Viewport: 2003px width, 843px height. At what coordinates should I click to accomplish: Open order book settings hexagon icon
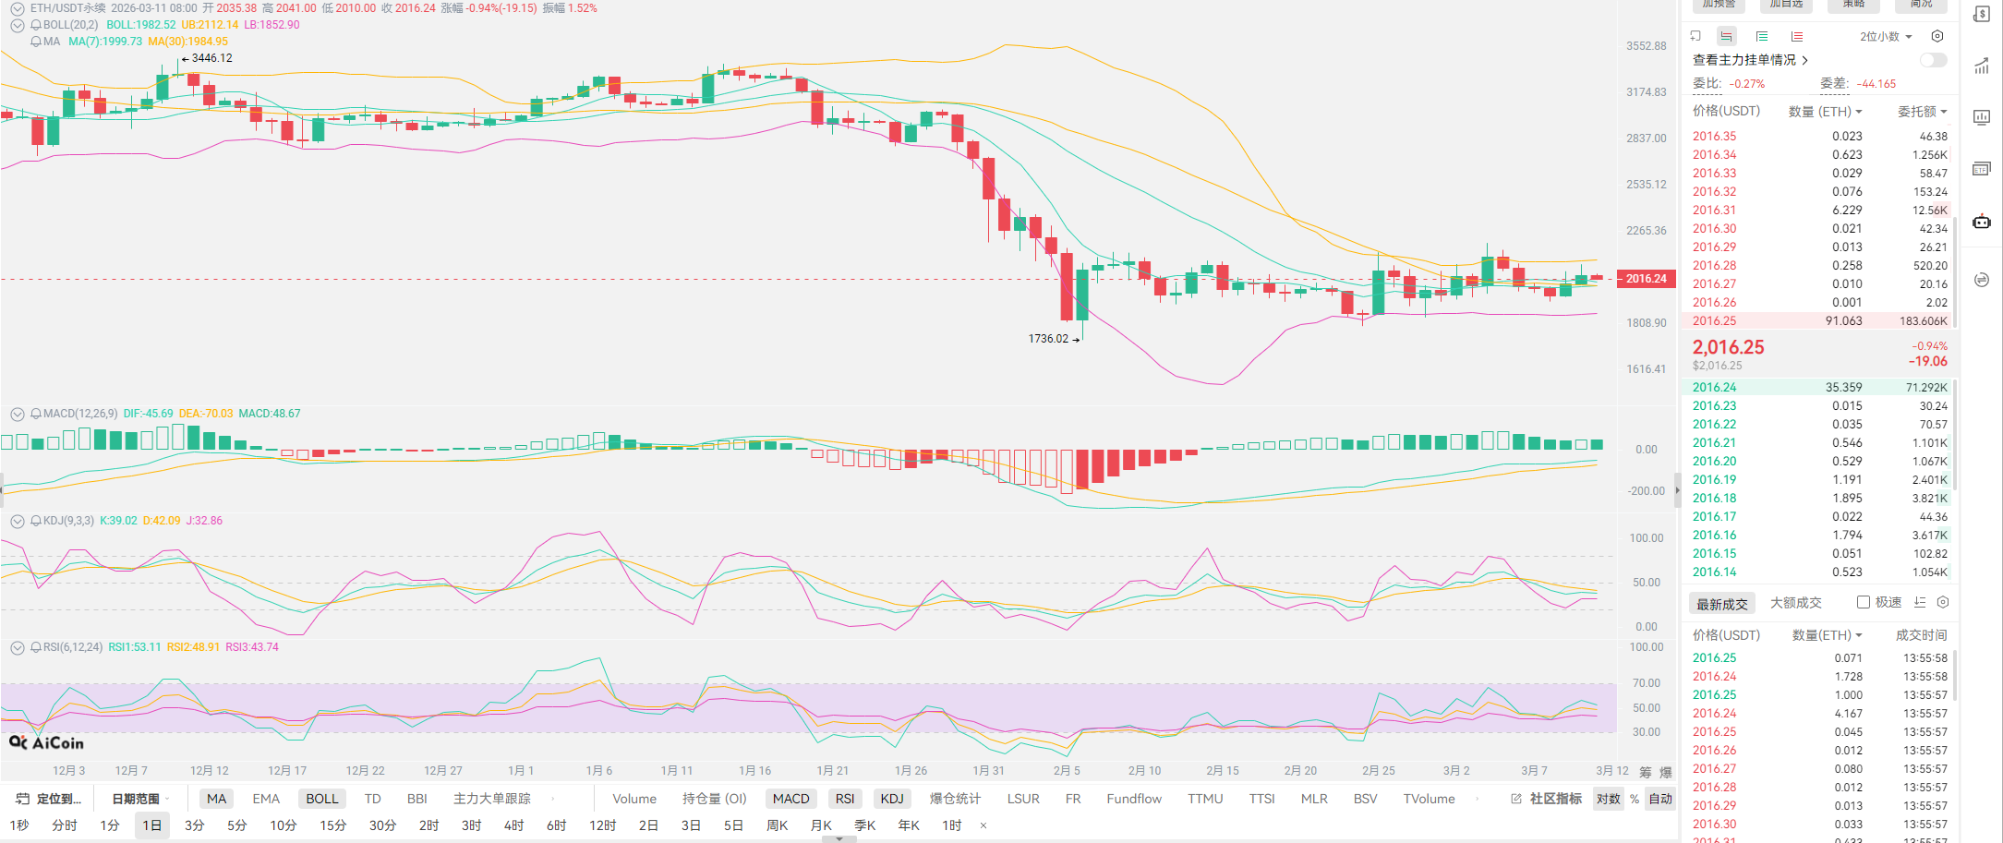[1937, 36]
